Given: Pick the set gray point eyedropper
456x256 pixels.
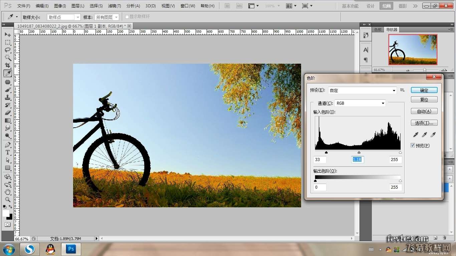Looking at the screenshot, I should [x=424, y=134].
